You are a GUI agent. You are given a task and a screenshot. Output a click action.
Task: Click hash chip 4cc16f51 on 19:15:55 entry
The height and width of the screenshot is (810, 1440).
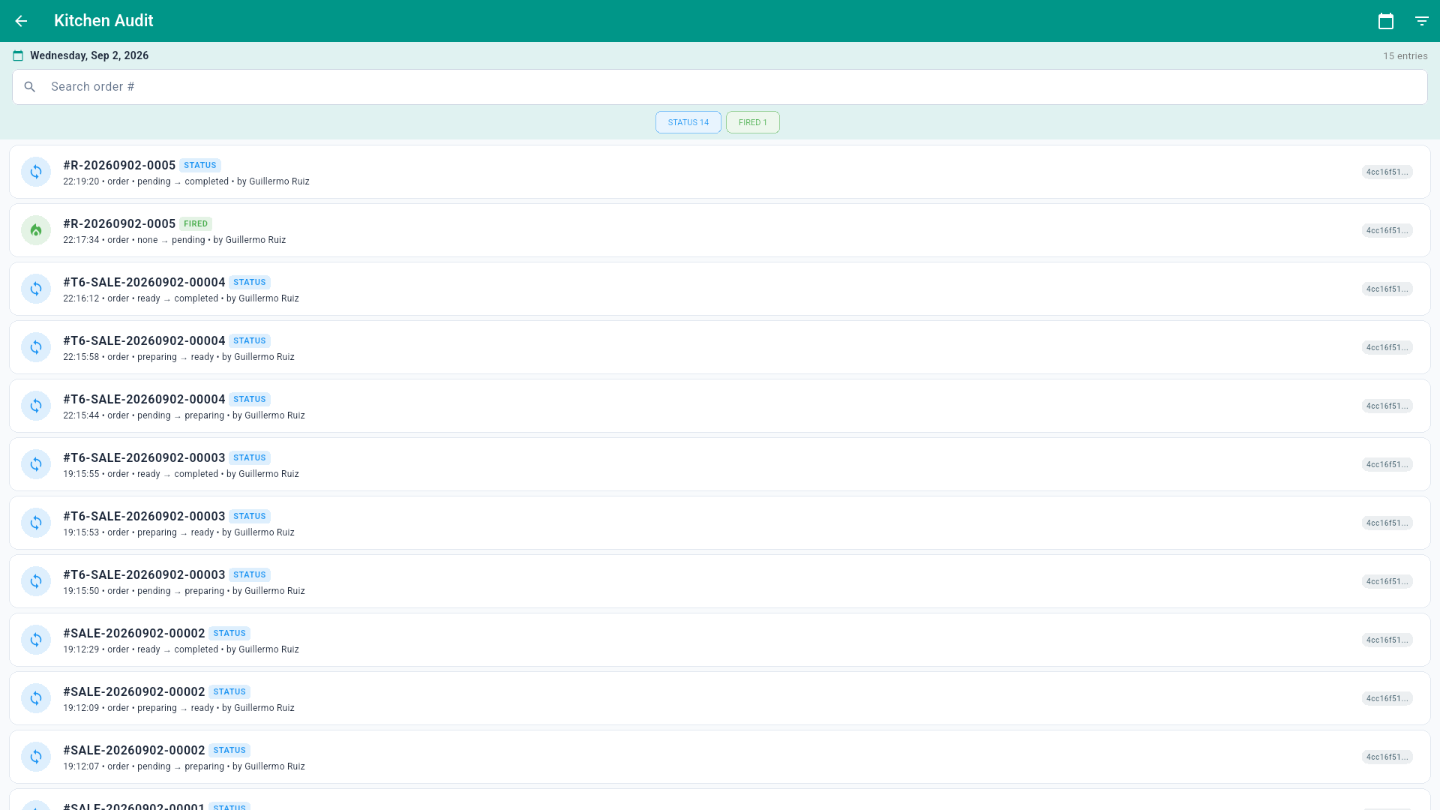pyautogui.click(x=1387, y=464)
